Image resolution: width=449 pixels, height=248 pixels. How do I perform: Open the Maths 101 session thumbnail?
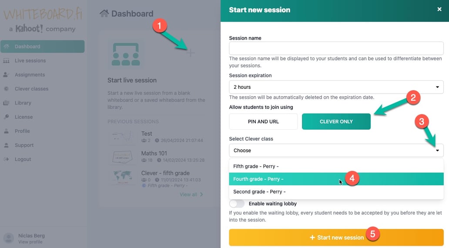pos(122,157)
